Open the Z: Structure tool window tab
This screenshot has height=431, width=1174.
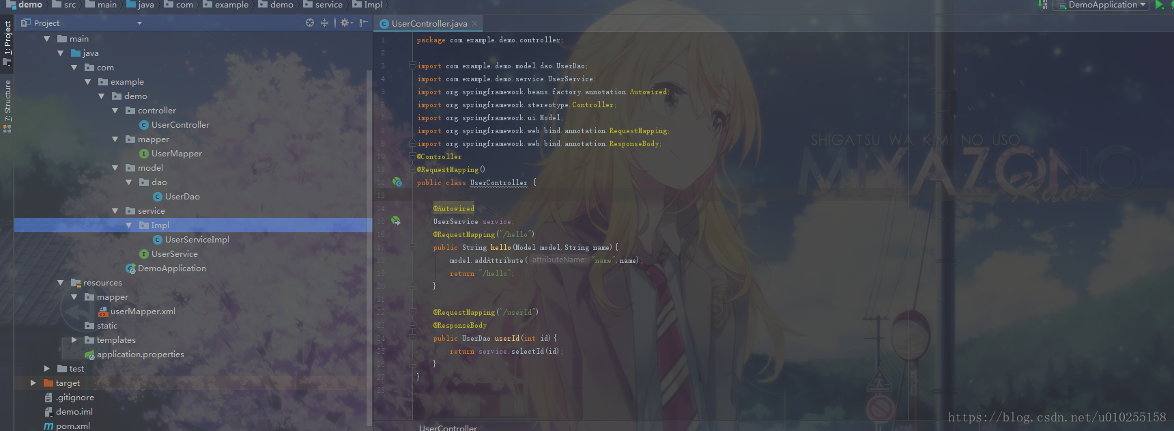click(x=8, y=105)
